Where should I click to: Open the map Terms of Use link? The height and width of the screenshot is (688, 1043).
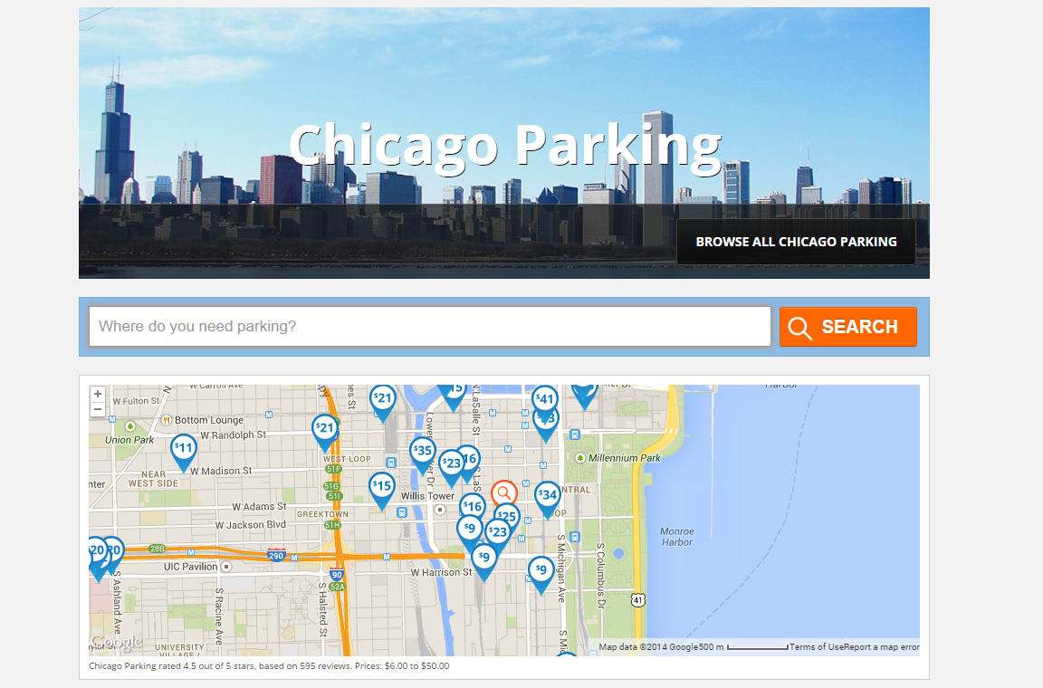(x=817, y=646)
